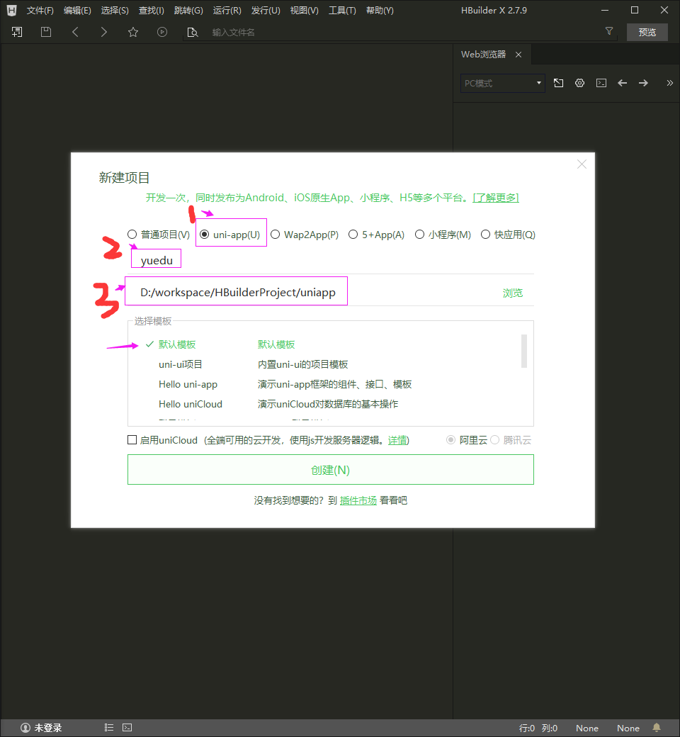Open the 选择(S) menu
Viewport: 680px width, 737px height.
click(115, 11)
